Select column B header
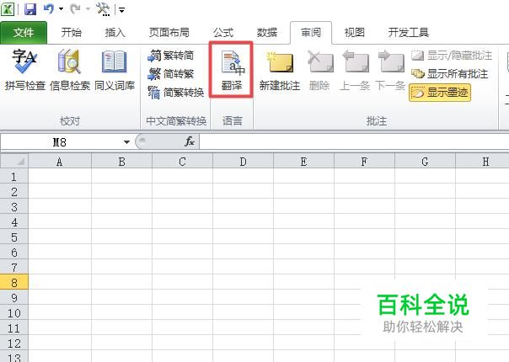The height and width of the screenshot is (362, 509). [121, 161]
